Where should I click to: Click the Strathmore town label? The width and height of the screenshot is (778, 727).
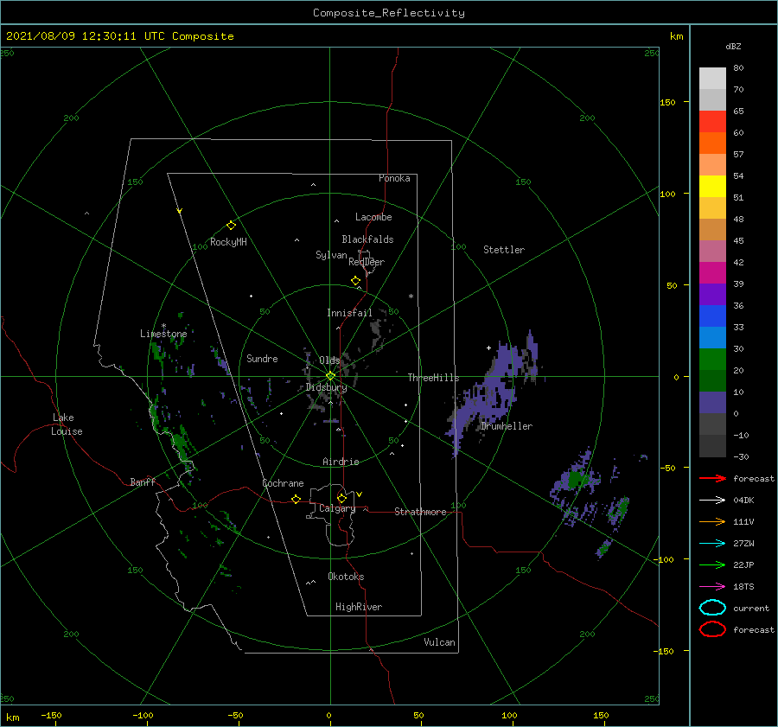420,512
